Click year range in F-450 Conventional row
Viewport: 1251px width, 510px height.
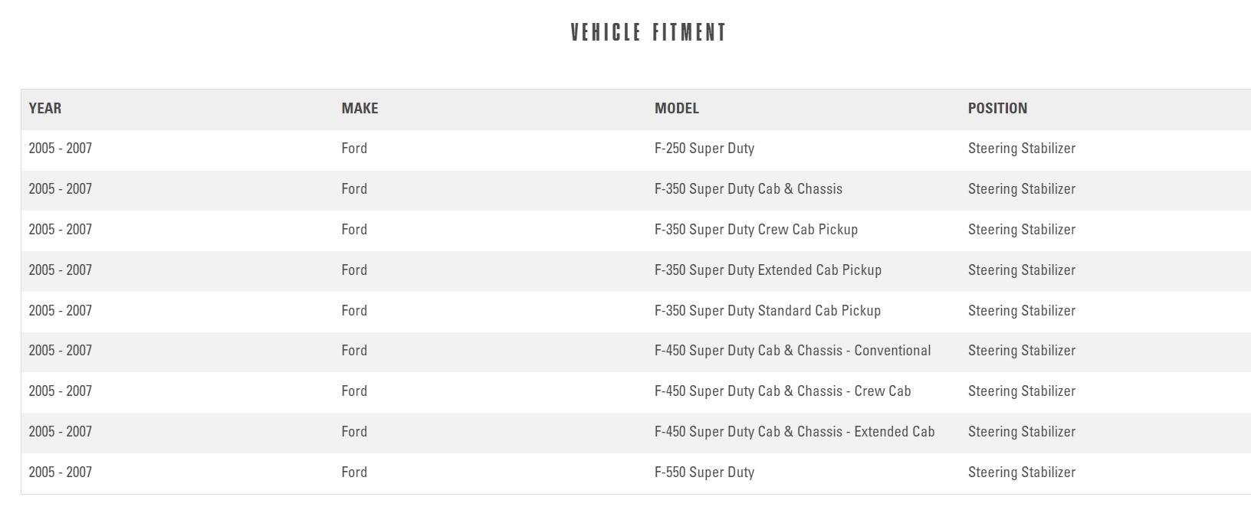click(x=60, y=351)
